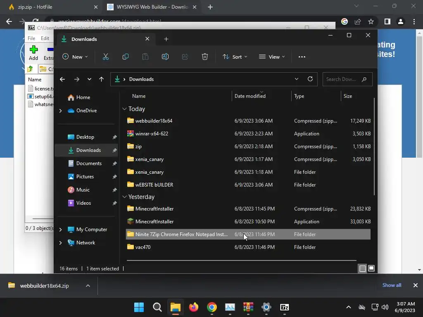Click Google icon in Chrome address bar
Viewport: 423px width, 317px height.
pyautogui.click(x=345, y=21)
